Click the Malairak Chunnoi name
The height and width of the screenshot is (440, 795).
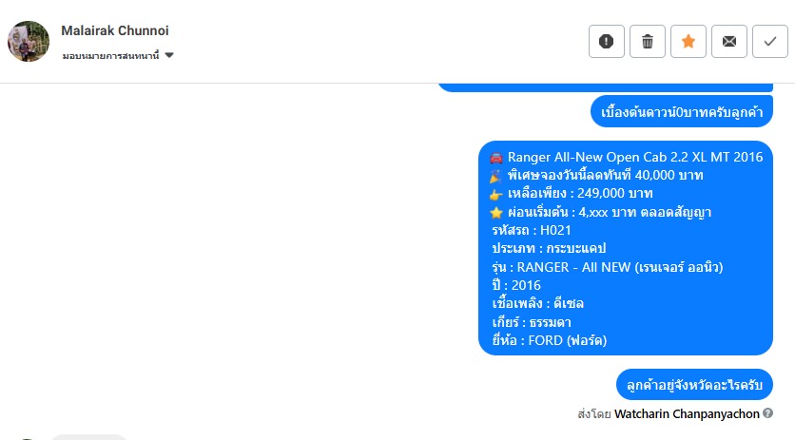(115, 30)
